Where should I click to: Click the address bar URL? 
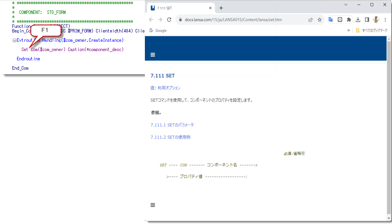233,20
